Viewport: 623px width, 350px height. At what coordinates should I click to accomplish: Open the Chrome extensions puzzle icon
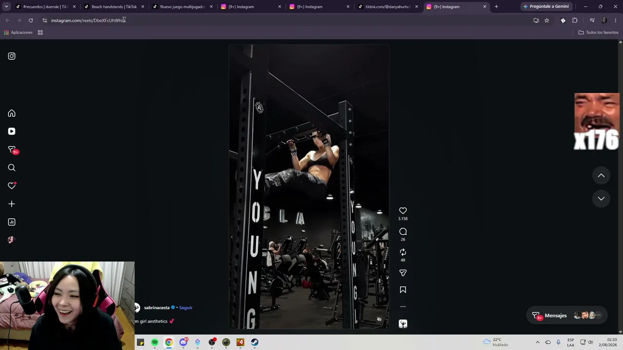tap(575, 20)
